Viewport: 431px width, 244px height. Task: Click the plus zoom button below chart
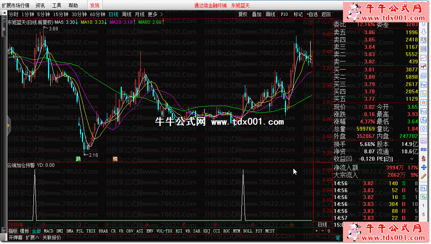point(316,231)
